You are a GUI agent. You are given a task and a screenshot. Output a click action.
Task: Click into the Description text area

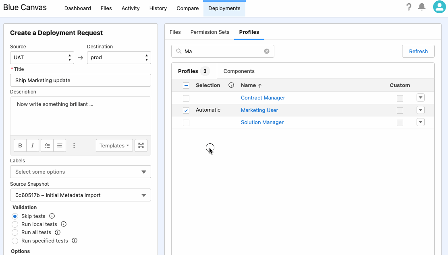81,116
